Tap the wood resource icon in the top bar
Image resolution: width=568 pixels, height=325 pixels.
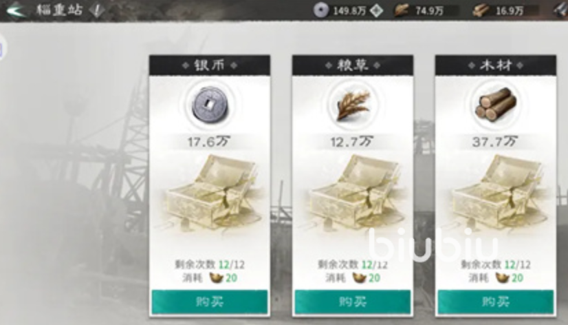click(x=481, y=10)
